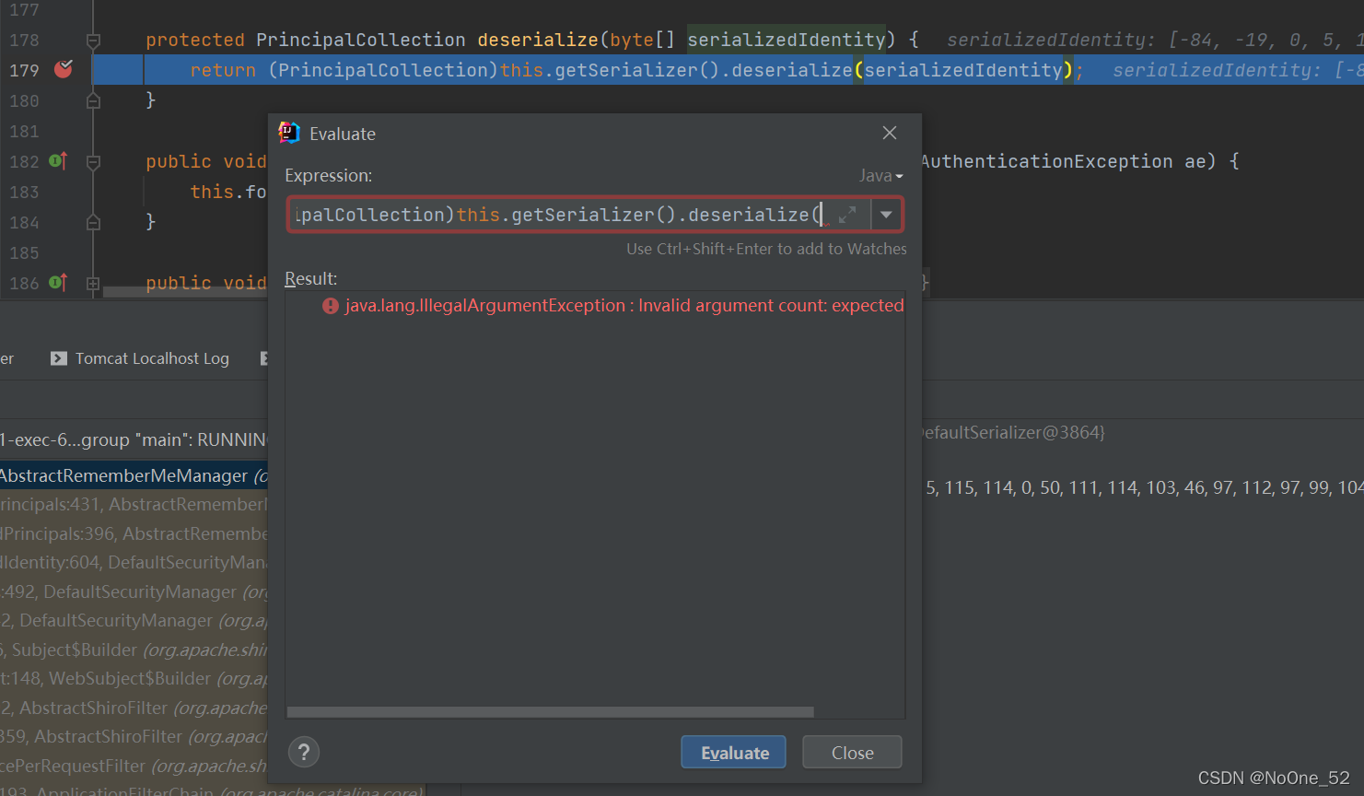Screen dimensions: 1364x796
Task: Close the Evaluate dialog with the X
Action: (890, 133)
